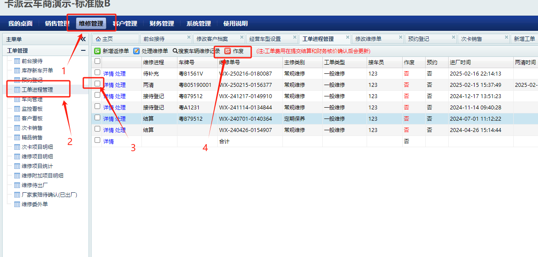The image size is (538, 257).
Task: Click the red 作废 void icon
Action: coord(228,51)
